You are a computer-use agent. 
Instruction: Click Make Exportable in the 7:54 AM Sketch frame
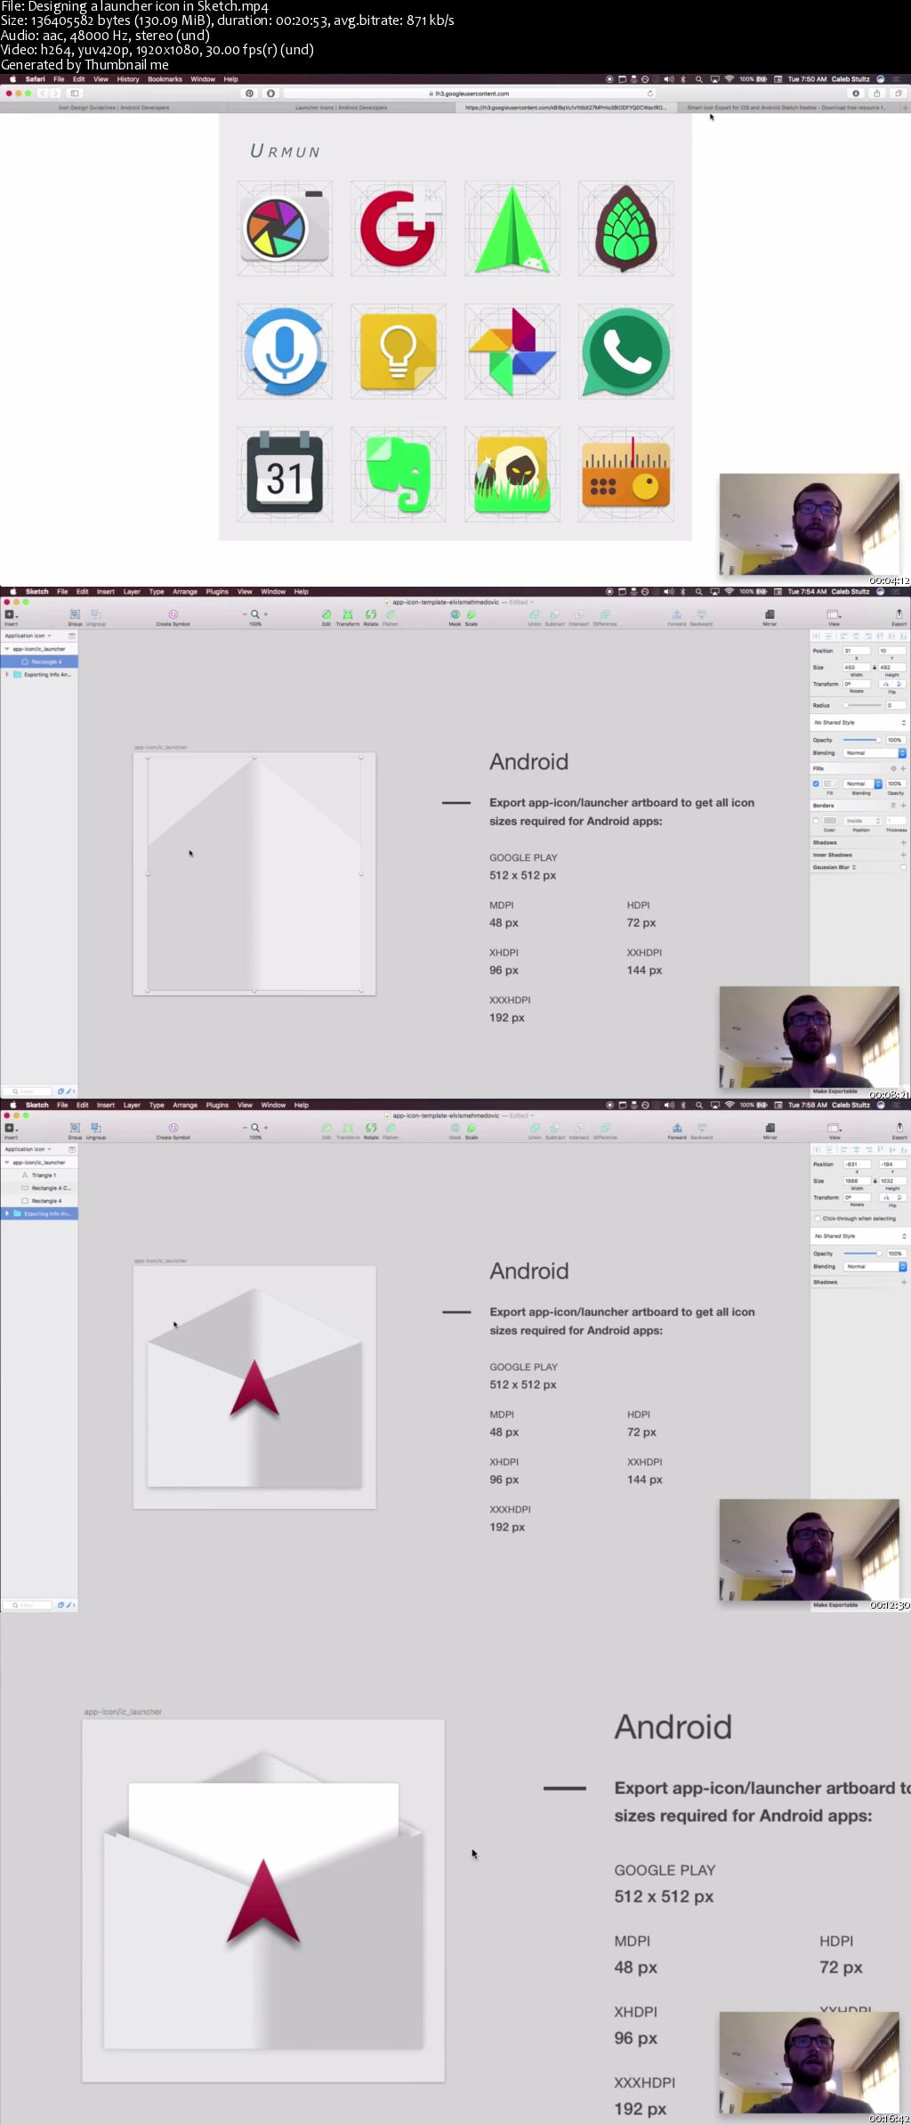pyautogui.click(x=835, y=1091)
